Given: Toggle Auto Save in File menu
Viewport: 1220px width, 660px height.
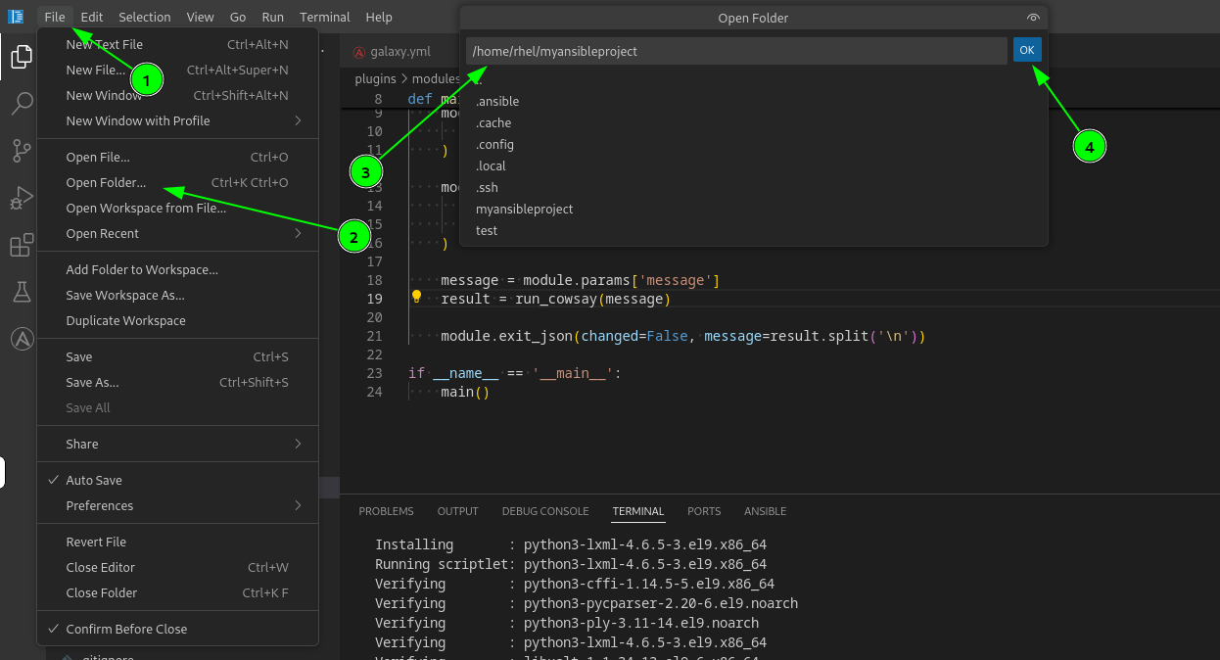Looking at the screenshot, I should click(x=177, y=480).
